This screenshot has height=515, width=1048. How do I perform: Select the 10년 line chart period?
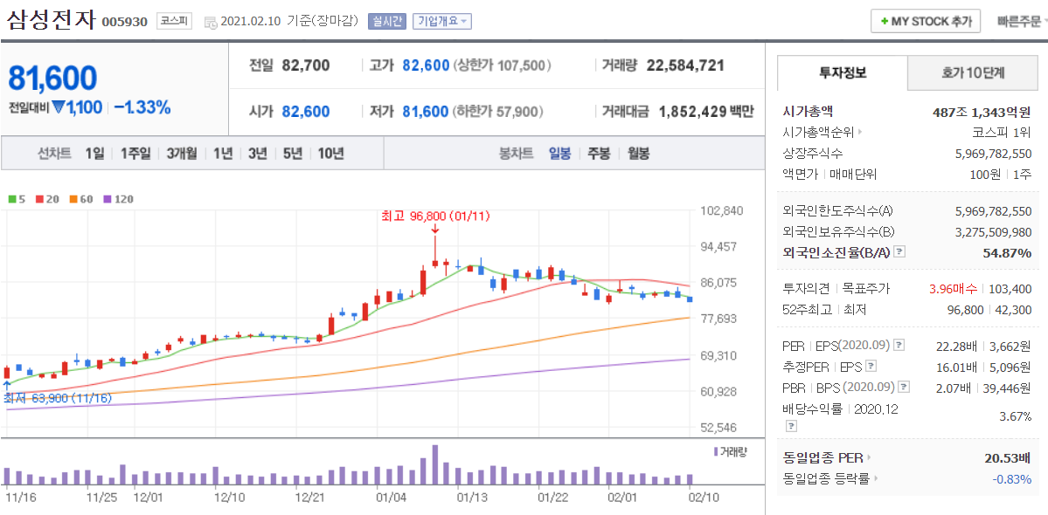(331, 154)
